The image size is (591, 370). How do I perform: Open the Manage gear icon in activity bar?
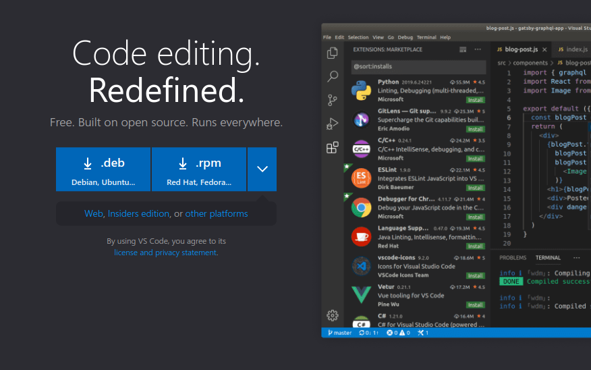tap(333, 315)
